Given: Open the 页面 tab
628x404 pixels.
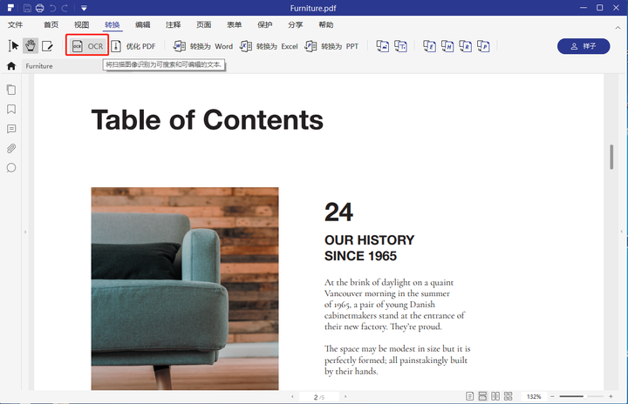Looking at the screenshot, I should (203, 24).
